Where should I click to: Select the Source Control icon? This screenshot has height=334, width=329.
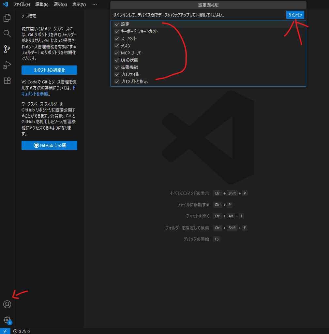tap(7, 49)
